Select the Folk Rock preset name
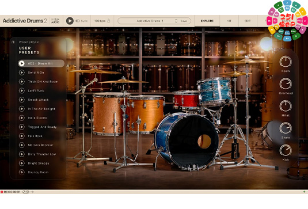 point(35,136)
